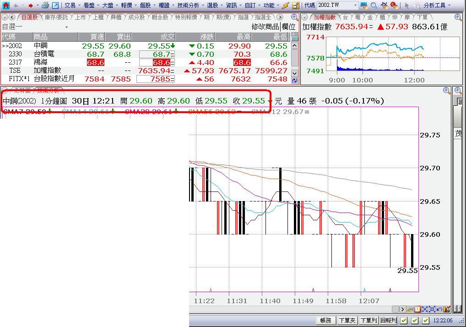Zoom the weighted index panel

[458, 17]
